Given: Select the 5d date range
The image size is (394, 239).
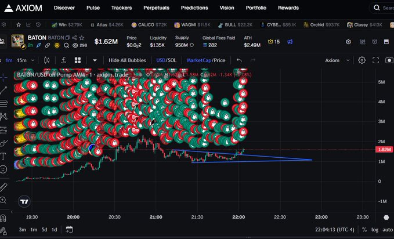Looking at the screenshot, I should pos(44,230).
